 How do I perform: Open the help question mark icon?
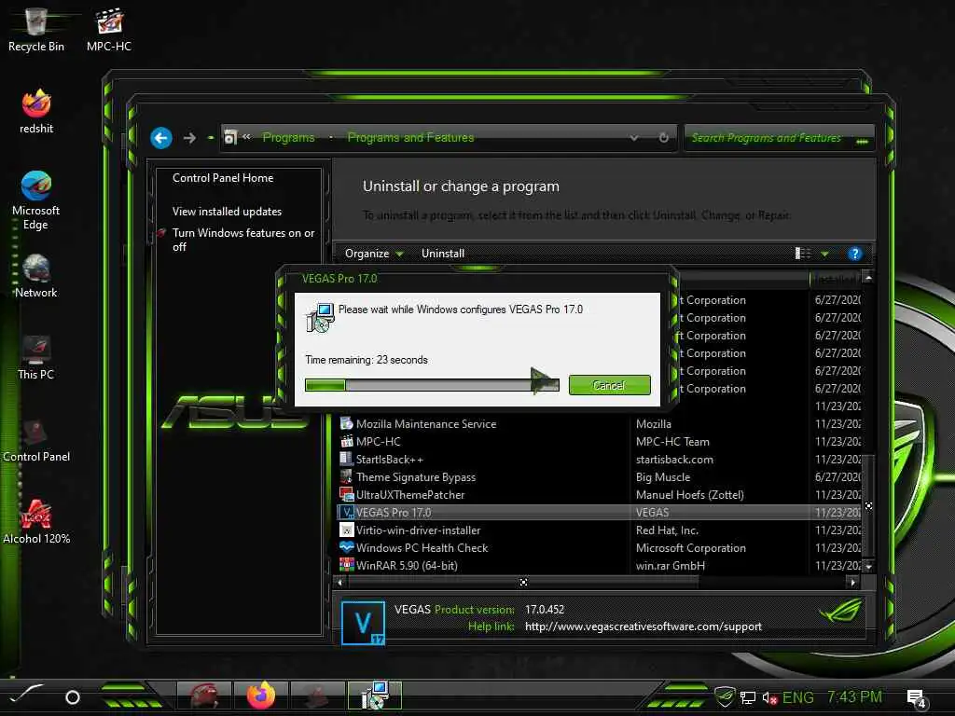coord(855,254)
